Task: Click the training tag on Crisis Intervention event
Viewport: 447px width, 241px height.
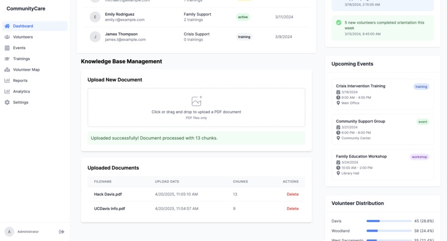Action: tap(421, 87)
